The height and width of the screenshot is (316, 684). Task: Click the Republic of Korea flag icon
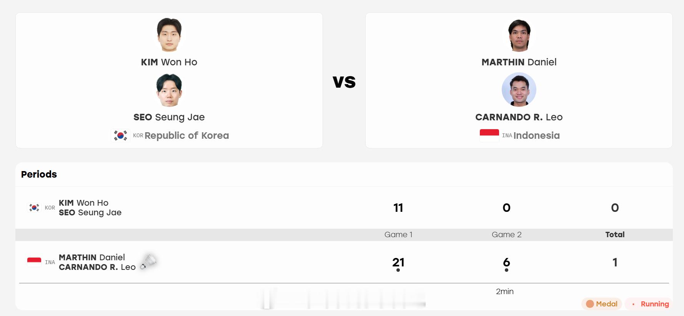click(120, 135)
